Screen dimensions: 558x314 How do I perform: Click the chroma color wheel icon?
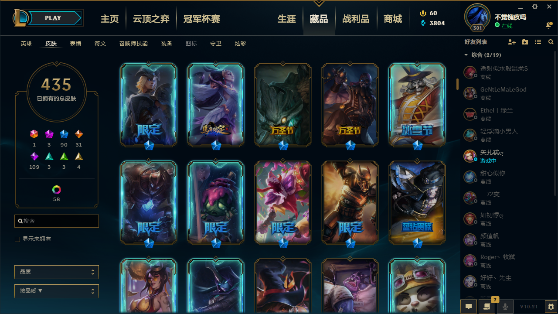[x=57, y=190]
